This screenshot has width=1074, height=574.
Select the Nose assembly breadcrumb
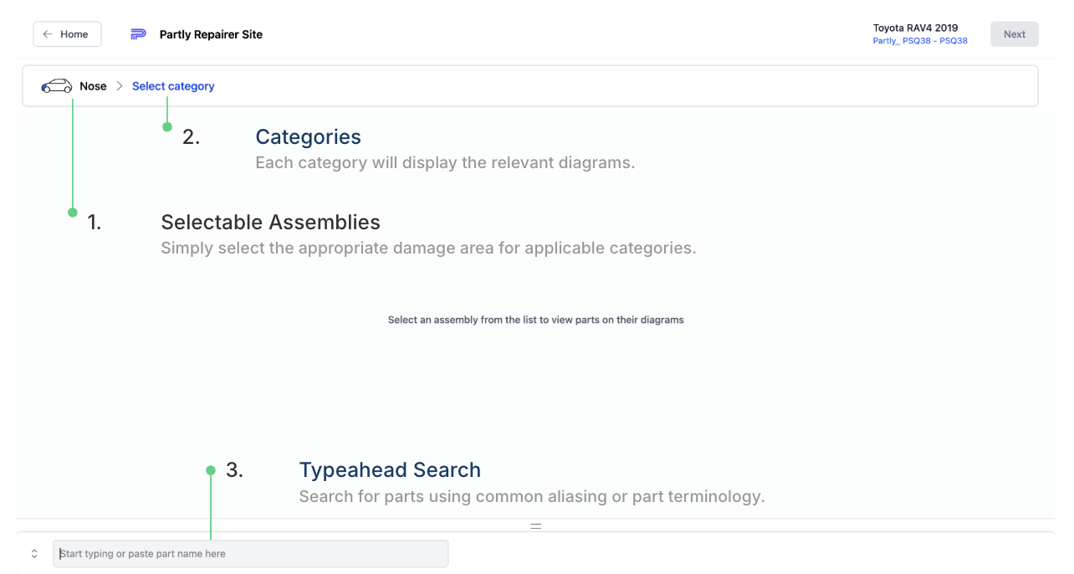click(x=93, y=86)
